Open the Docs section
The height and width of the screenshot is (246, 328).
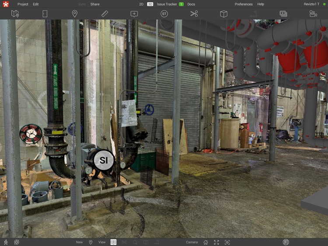(x=191, y=4)
